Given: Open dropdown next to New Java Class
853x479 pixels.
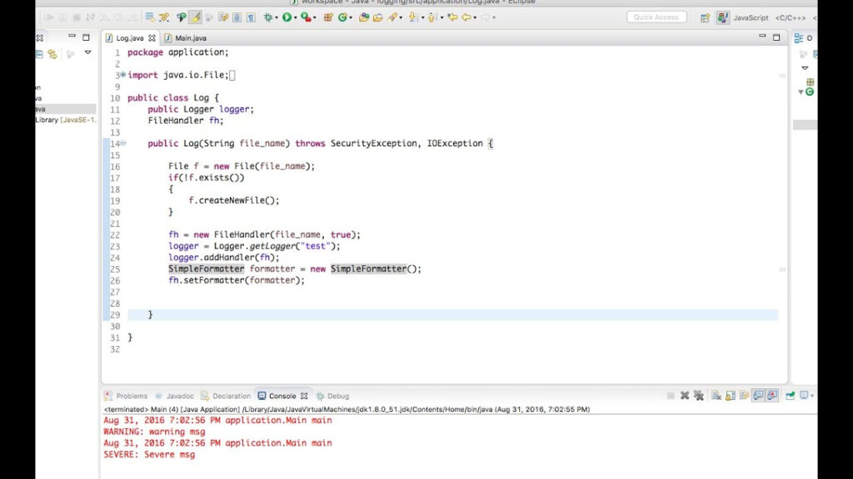Looking at the screenshot, I should 351,18.
